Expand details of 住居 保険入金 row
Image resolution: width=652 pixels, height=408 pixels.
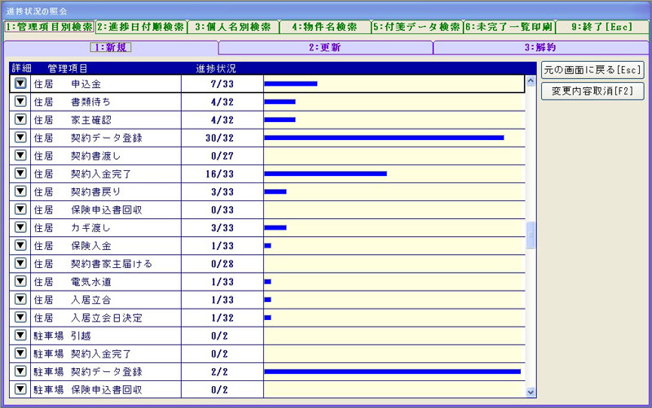(20, 246)
